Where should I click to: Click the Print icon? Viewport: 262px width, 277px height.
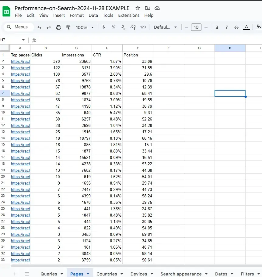[x=58, y=27]
